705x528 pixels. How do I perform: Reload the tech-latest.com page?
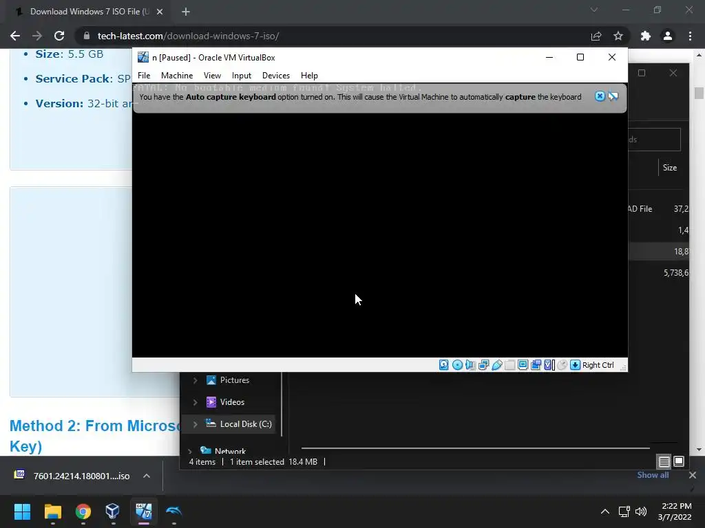[59, 36]
